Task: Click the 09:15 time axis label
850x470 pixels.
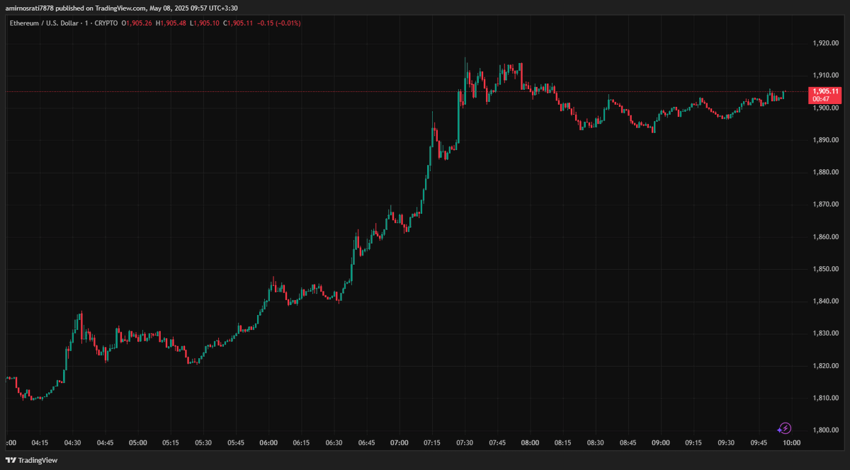Action: click(693, 442)
